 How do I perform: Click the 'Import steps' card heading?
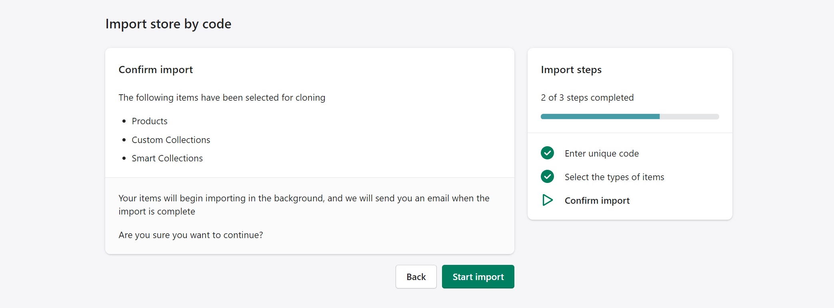(571, 70)
